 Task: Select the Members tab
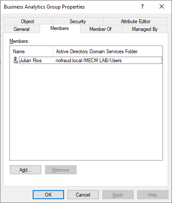60,28
